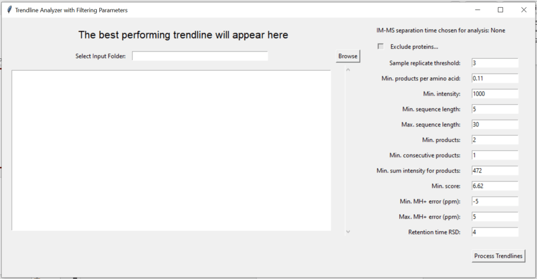The image size is (537, 279).
Task: Click Min. sum intensity for products field
Action: point(494,171)
